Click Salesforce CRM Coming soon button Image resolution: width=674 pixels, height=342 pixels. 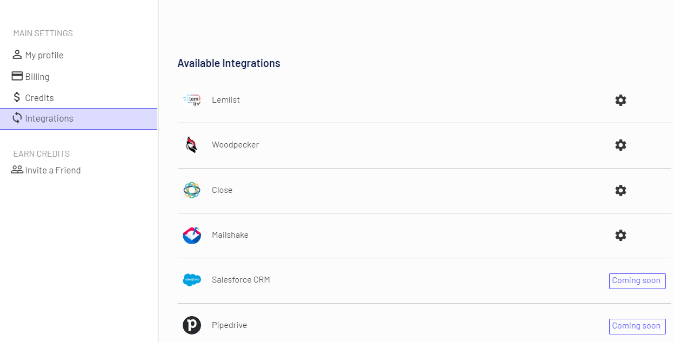click(637, 281)
